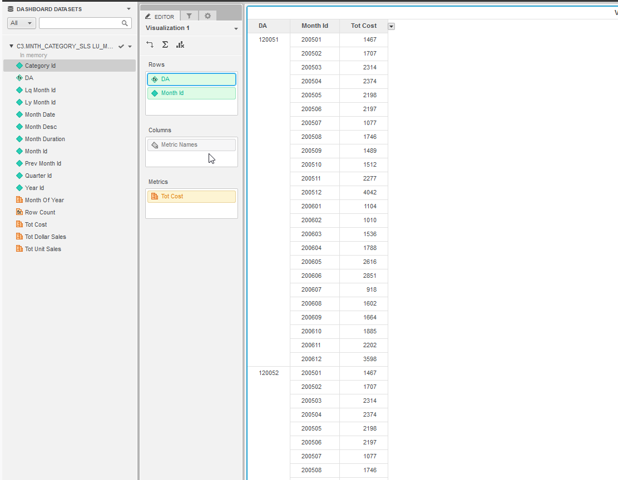Click the search magnifier in the dataset panel
This screenshot has height=480, width=618.
125,23
